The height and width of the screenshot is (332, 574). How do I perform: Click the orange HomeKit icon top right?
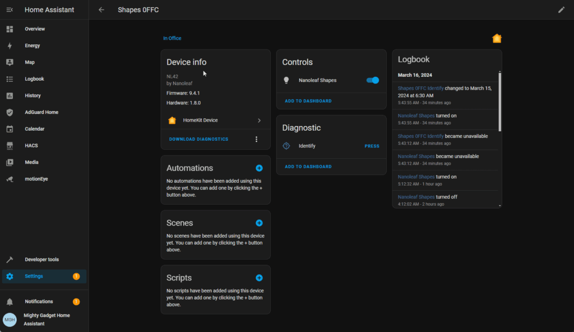click(497, 38)
